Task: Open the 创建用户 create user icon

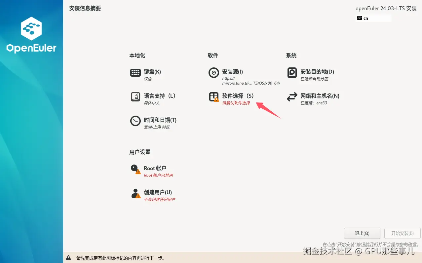Action: (x=135, y=193)
